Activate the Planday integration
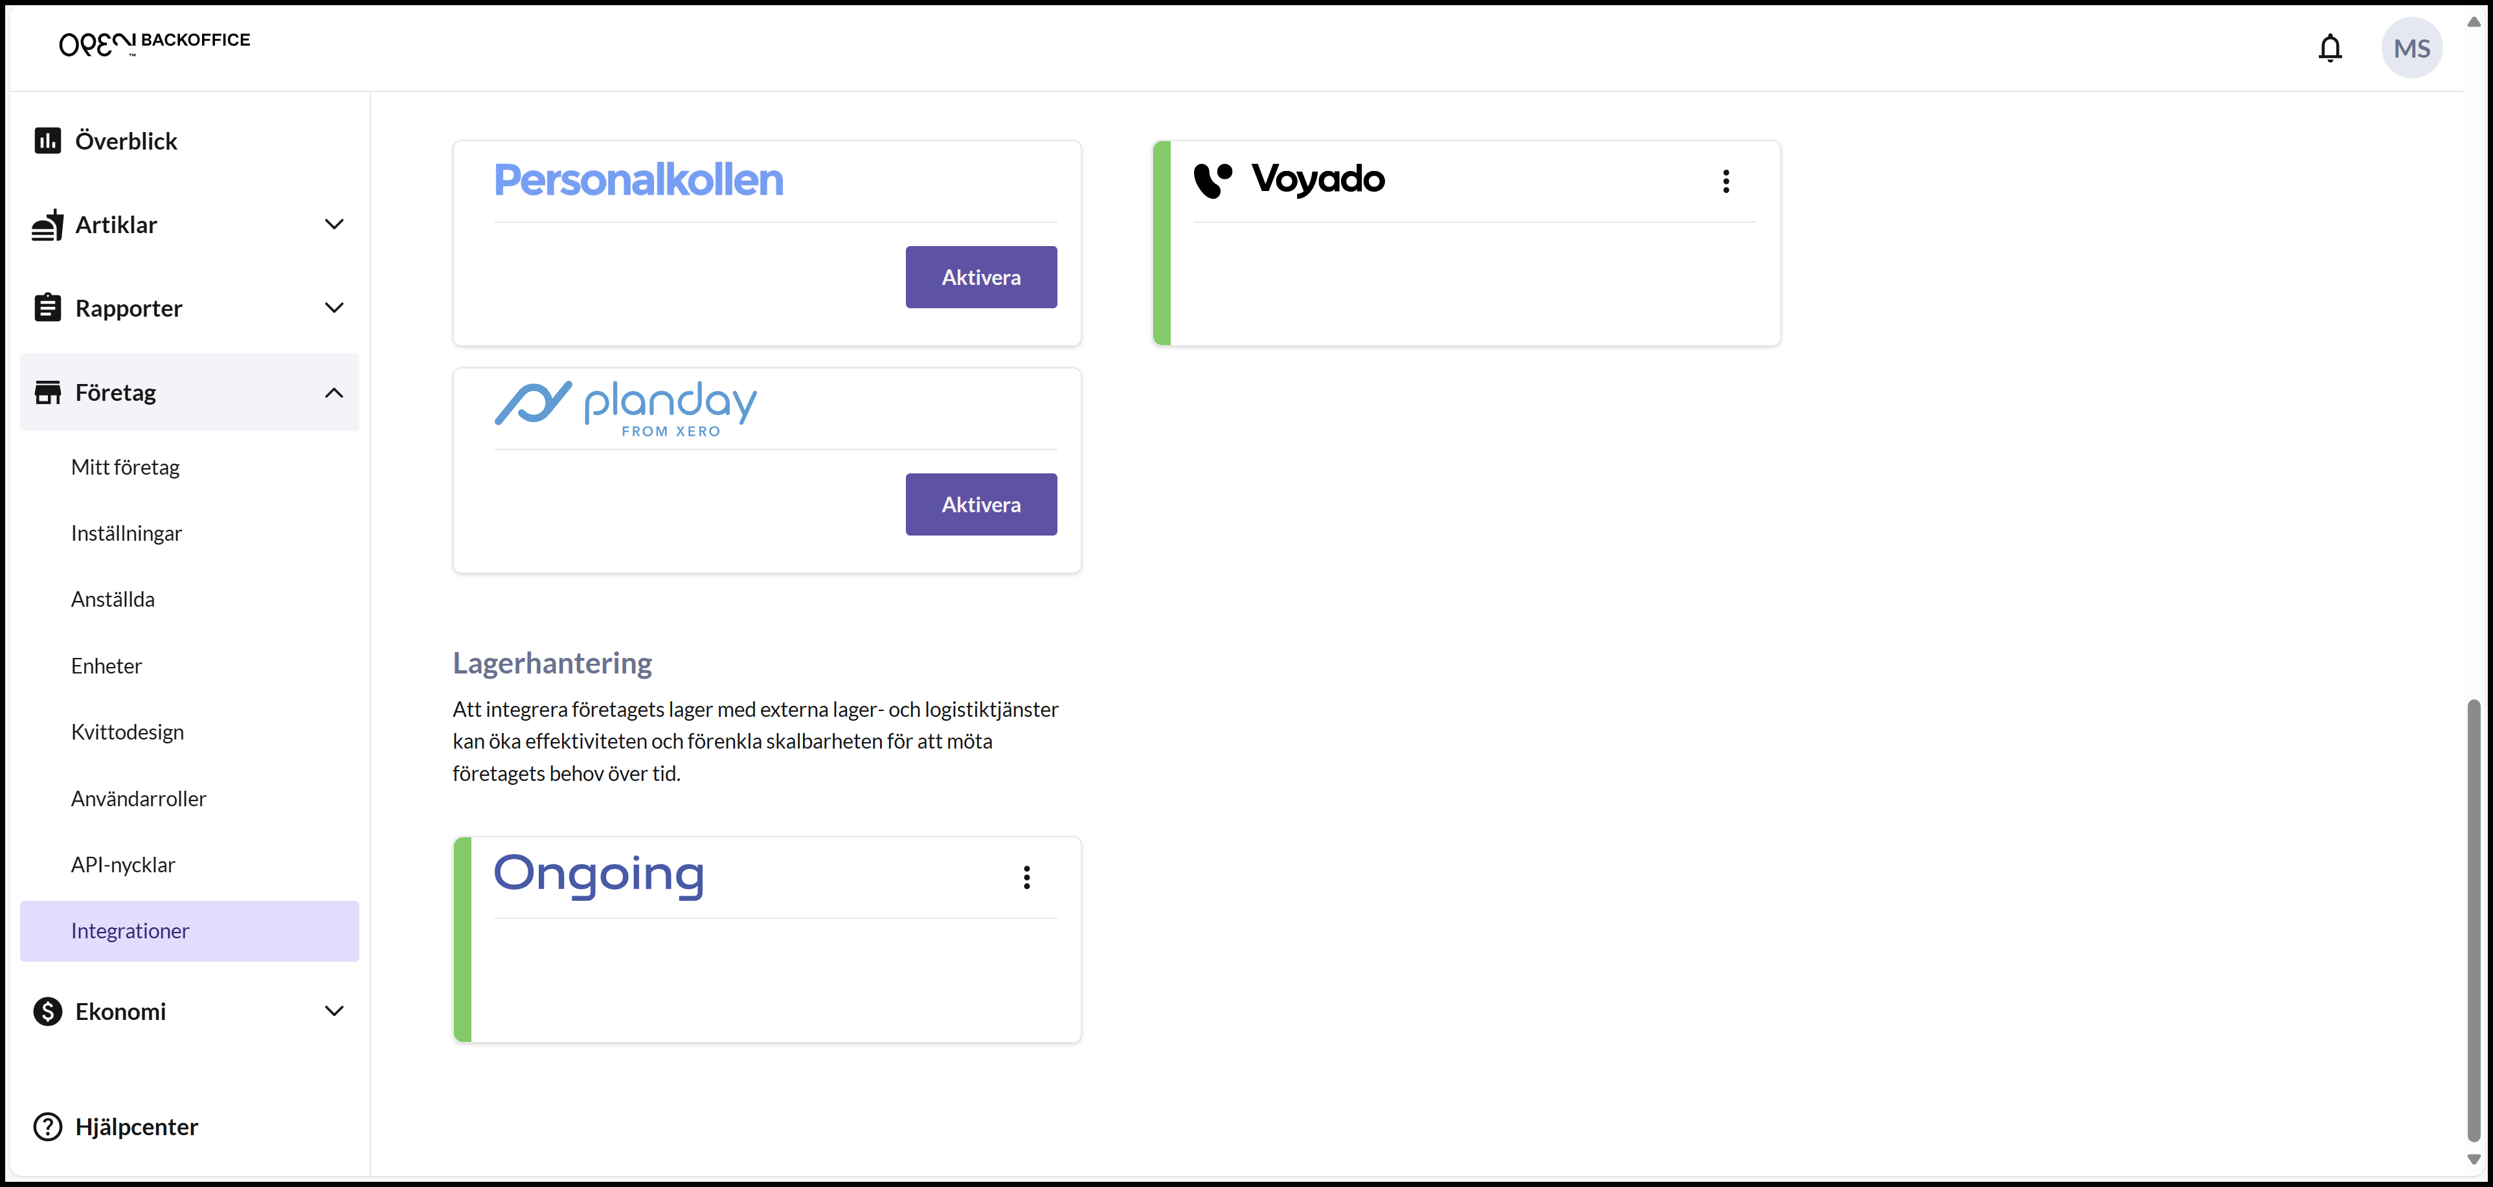This screenshot has height=1187, width=2493. tap(980, 504)
